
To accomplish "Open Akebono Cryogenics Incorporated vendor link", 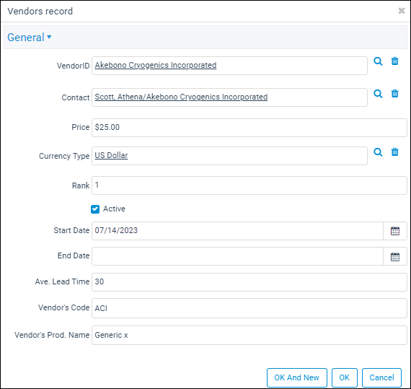I will tap(156, 65).
